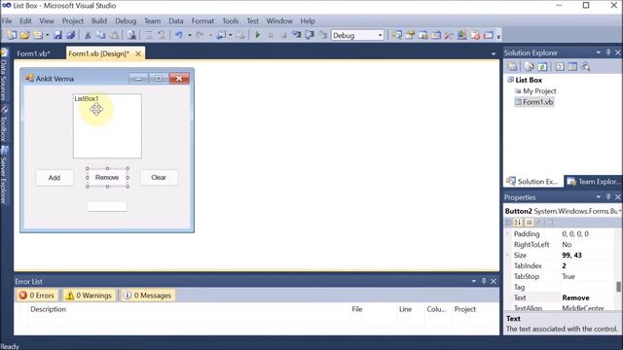Click the Text property value Remove
Image resolution: width=623 pixels, height=350 pixels.
point(575,297)
